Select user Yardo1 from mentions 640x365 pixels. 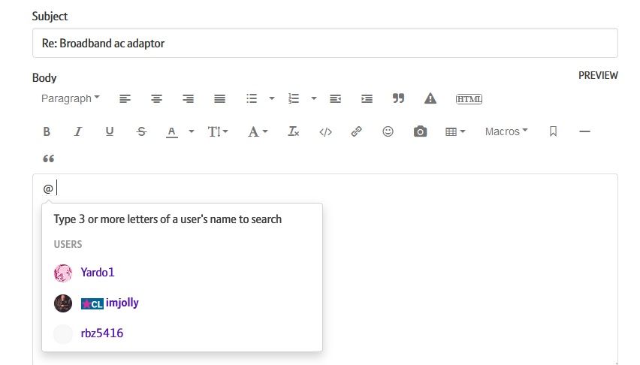coord(97,273)
